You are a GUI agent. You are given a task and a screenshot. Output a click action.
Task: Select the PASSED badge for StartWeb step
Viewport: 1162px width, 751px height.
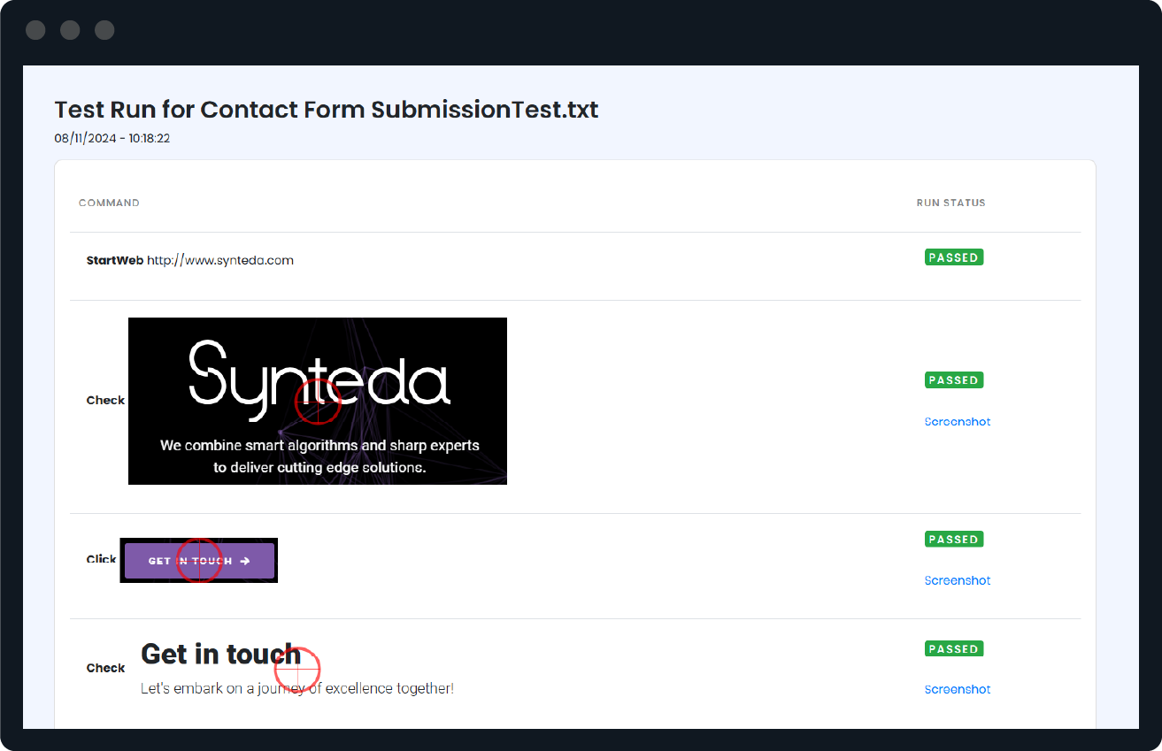953,257
